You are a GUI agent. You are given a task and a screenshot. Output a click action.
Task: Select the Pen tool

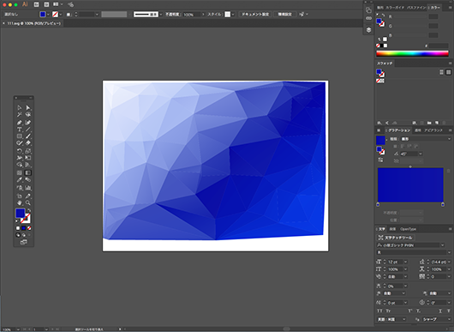coord(20,123)
